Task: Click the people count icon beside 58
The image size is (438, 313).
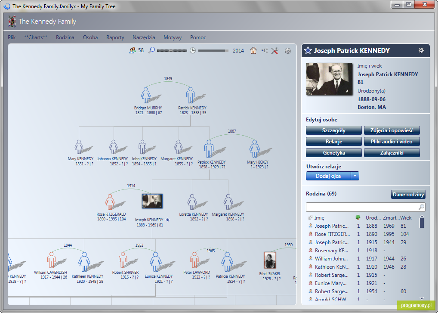Action: click(133, 50)
